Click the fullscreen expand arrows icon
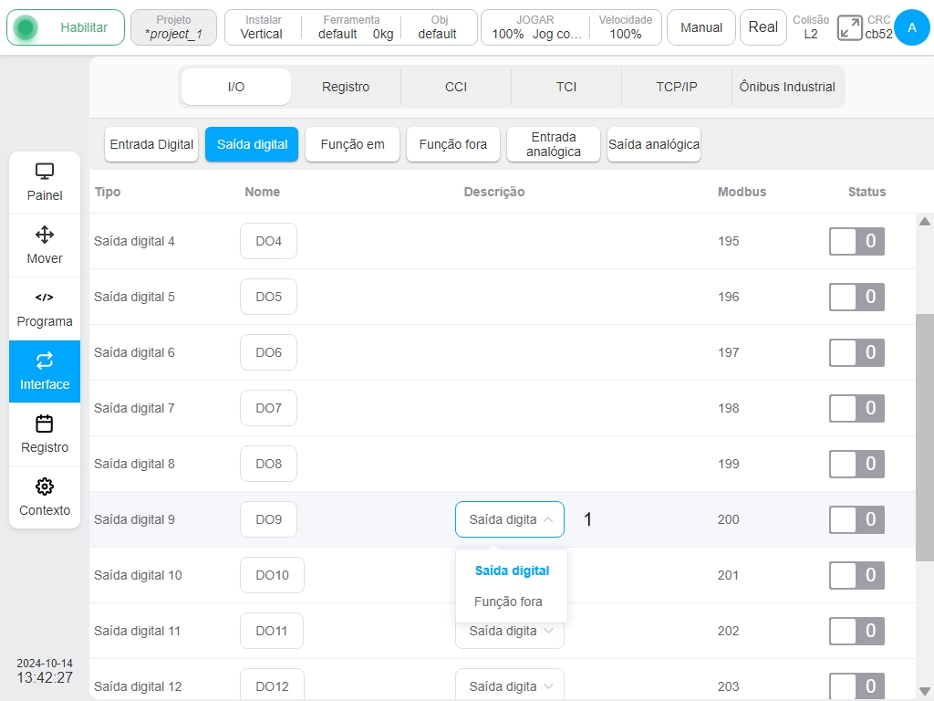 click(x=849, y=28)
